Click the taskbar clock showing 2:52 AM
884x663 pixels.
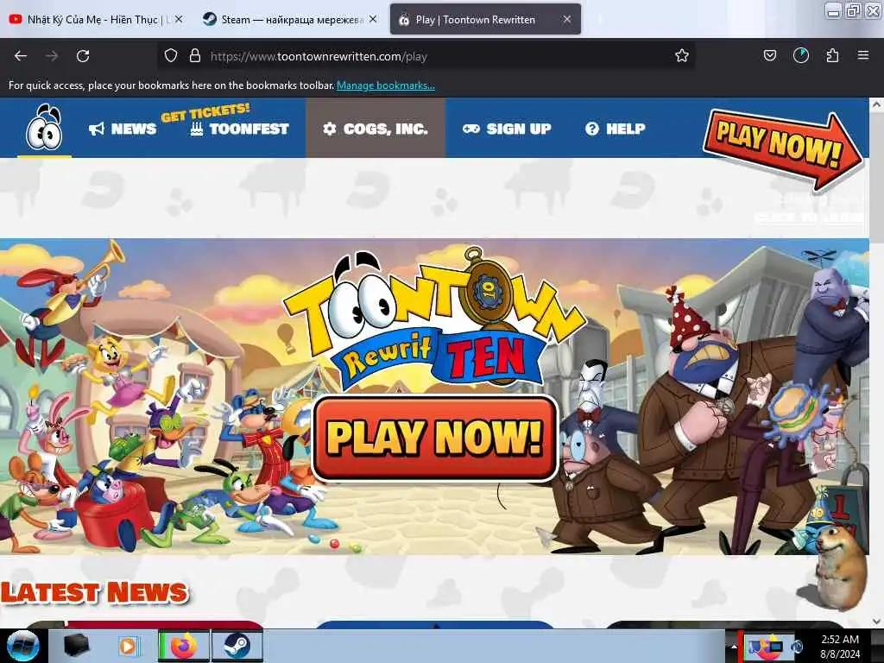[x=840, y=647]
